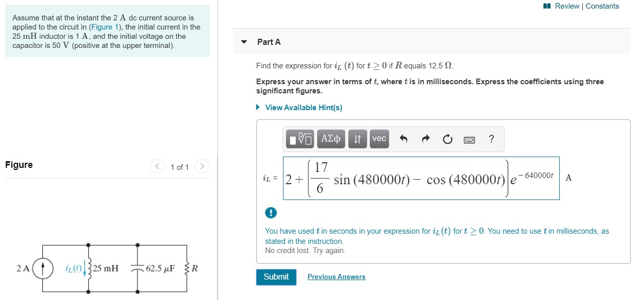
Task: Reset answer using the circular refresh icon
Action: [447, 138]
